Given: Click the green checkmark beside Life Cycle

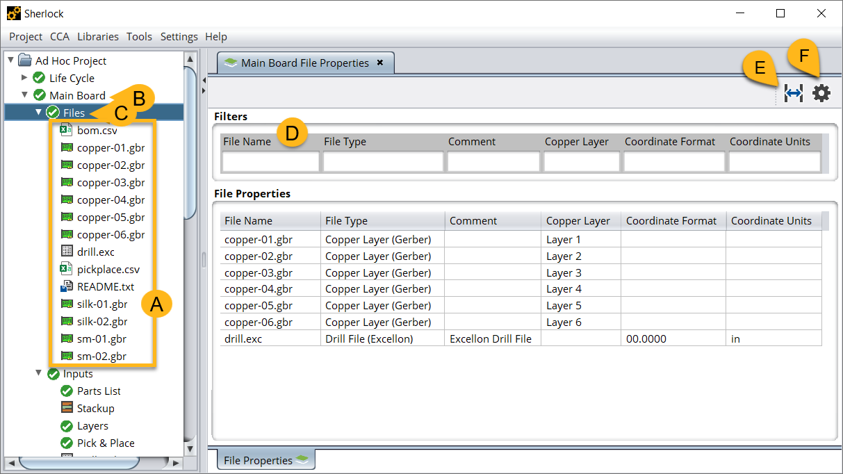Looking at the screenshot, I should (x=38, y=78).
